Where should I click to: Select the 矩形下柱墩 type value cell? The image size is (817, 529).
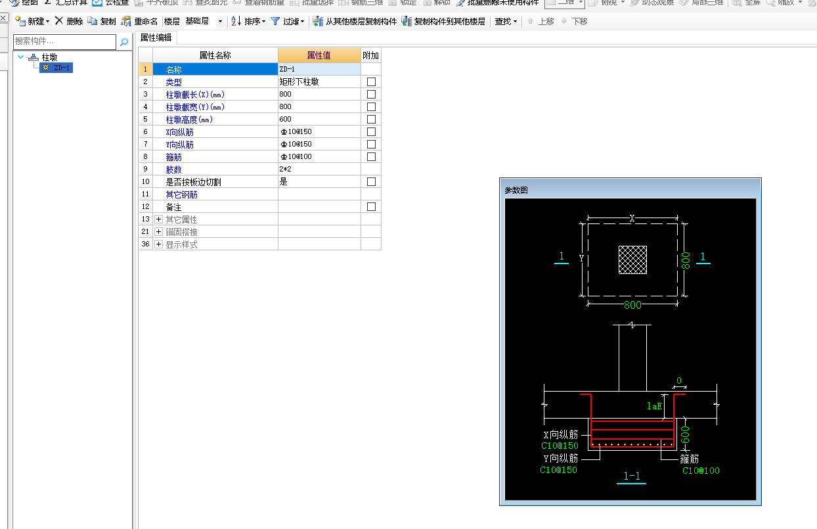(x=319, y=81)
